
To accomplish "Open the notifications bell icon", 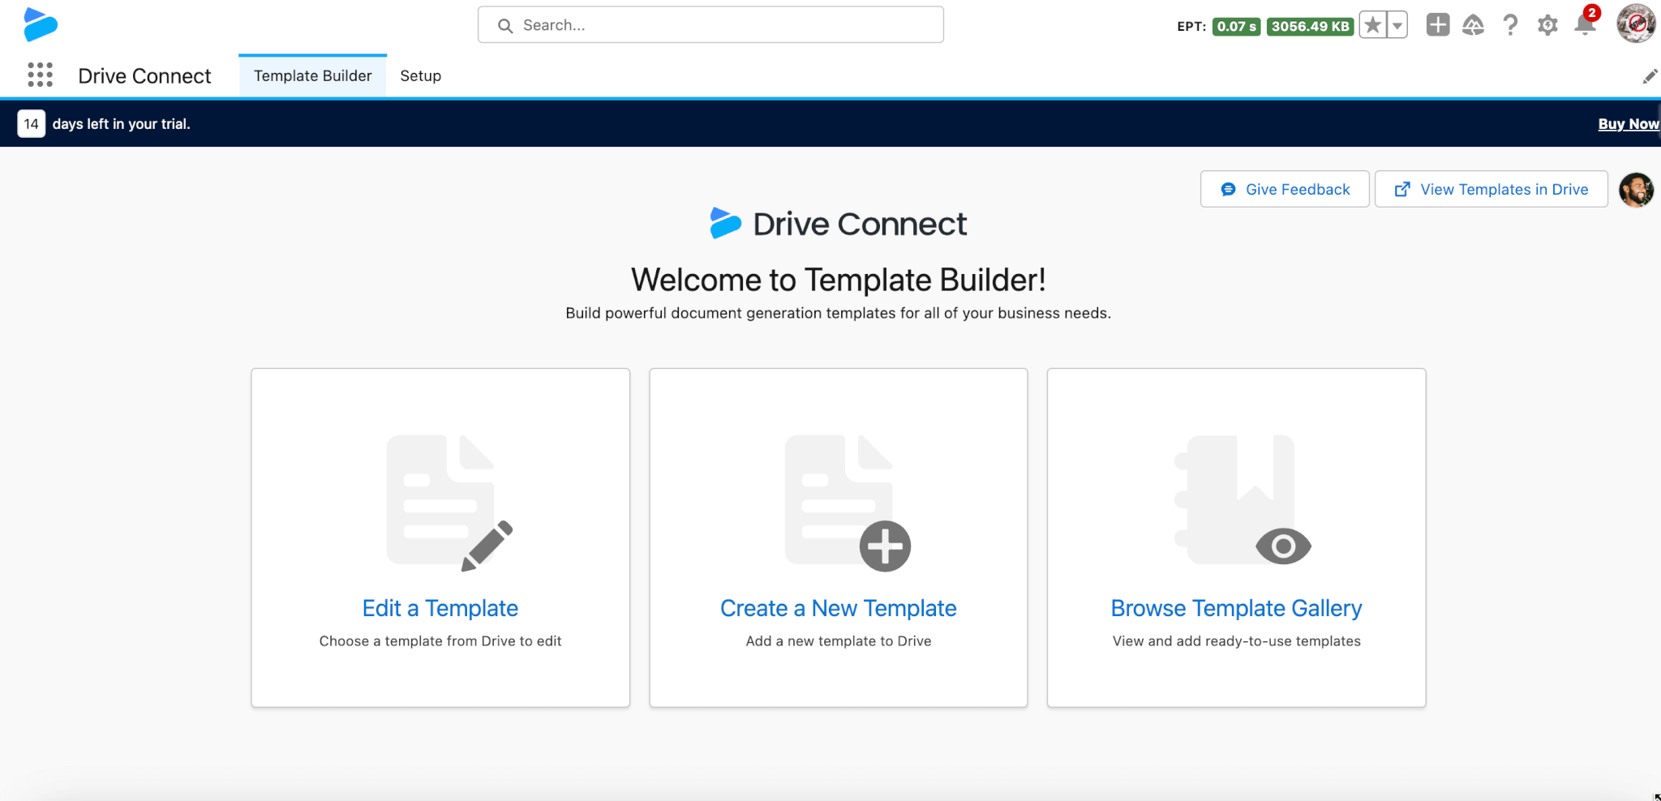I will [x=1585, y=24].
